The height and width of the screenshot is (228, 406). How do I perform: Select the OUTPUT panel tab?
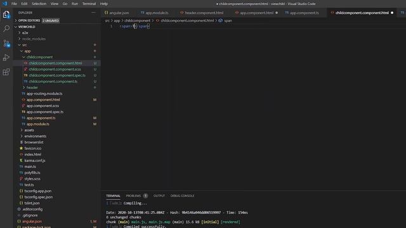pos(159,196)
